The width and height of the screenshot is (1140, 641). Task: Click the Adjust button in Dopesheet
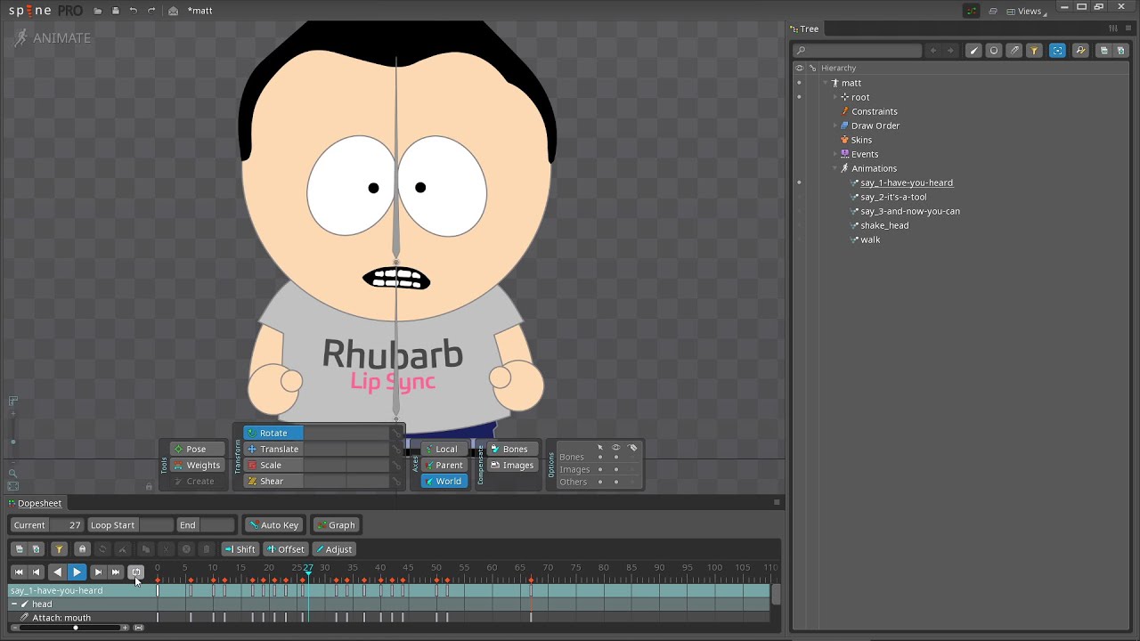tap(335, 549)
